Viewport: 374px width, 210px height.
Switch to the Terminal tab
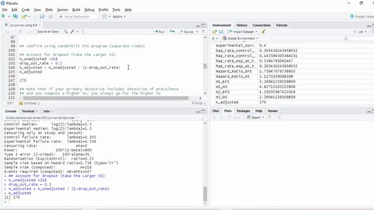28,111
